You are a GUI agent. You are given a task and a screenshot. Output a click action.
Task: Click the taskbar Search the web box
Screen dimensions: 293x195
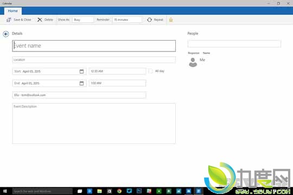(42, 191)
